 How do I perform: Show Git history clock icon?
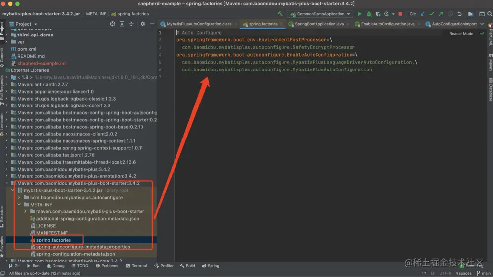(450, 14)
